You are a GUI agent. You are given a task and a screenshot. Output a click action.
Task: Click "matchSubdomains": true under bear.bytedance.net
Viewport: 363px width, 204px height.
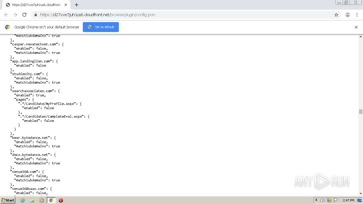[37, 146]
